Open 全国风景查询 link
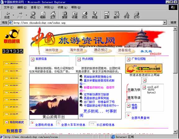The width and height of the screenshot is (179, 139). tap(140, 118)
